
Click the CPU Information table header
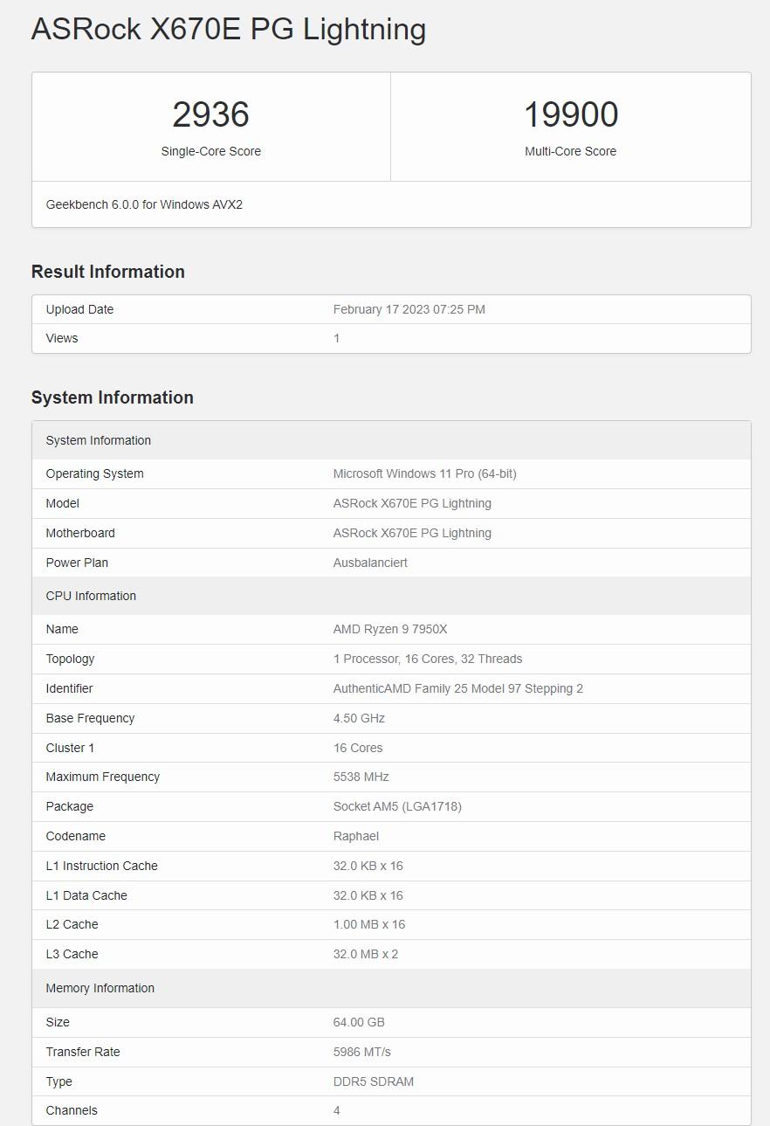91,596
